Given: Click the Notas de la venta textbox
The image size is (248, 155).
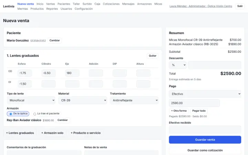Looking at the screenshot, I should pos(121,153).
